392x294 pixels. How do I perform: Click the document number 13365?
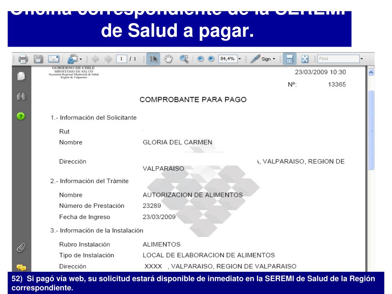pyautogui.click(x=337, y=85)
